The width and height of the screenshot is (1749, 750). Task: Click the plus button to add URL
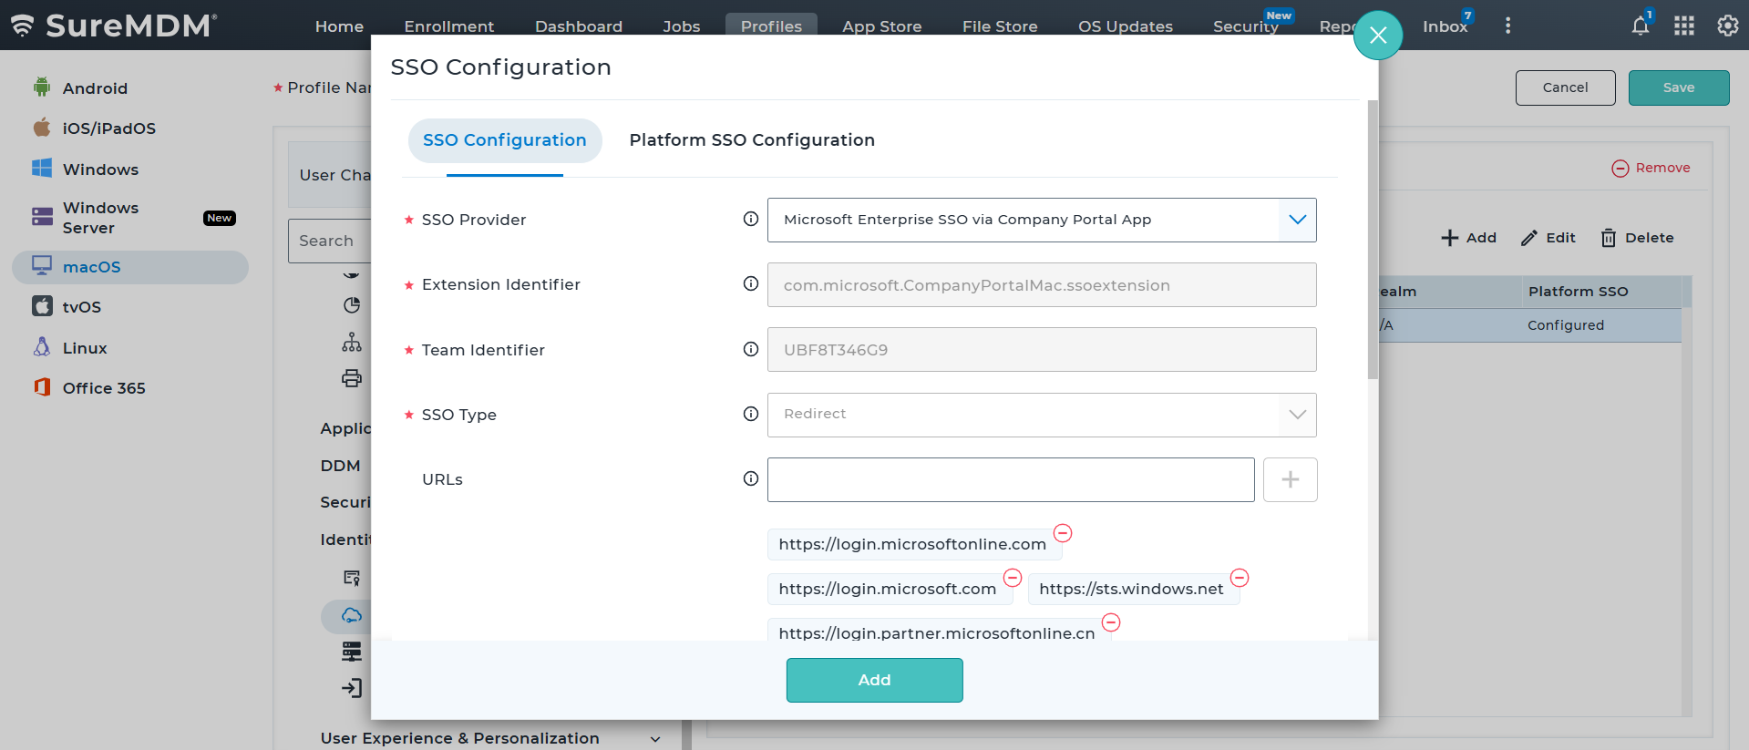1291,479
